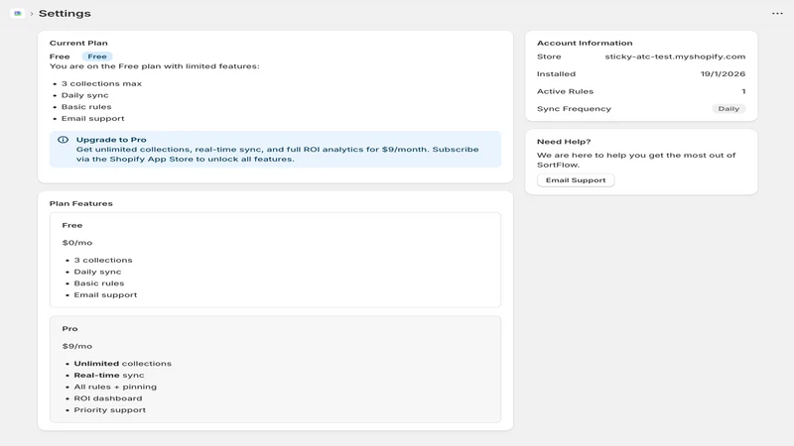Click the 'Real-time sync' bullet
The width and height of the screenshot is (794, 446).
pos(109,376)
